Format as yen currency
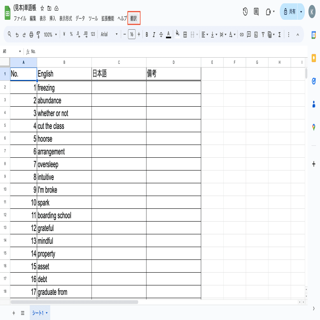This screenshot has height=320, width=320. pos(64,34)
